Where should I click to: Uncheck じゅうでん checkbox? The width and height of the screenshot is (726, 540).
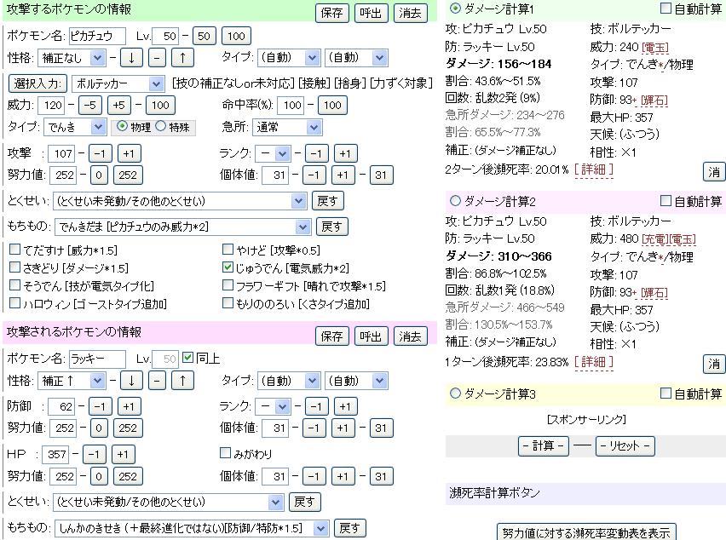[228, 267]
